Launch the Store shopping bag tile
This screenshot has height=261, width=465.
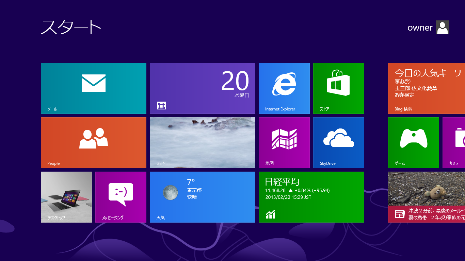[x=339, y=88]
